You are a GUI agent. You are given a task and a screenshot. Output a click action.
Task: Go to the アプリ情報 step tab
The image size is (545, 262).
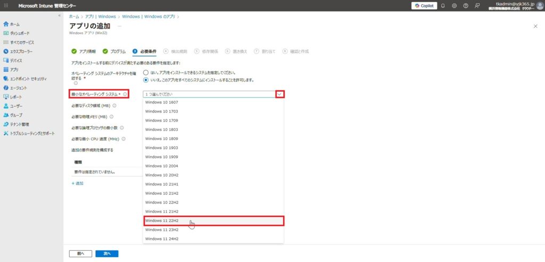pos(84,51)
